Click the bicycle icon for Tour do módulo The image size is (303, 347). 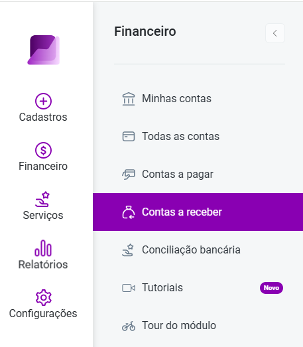[129, 326]
